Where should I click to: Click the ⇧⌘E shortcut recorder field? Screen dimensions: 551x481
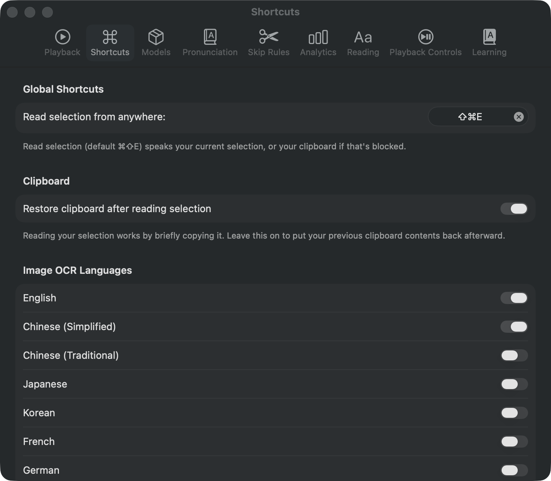[x=478, y=117]
